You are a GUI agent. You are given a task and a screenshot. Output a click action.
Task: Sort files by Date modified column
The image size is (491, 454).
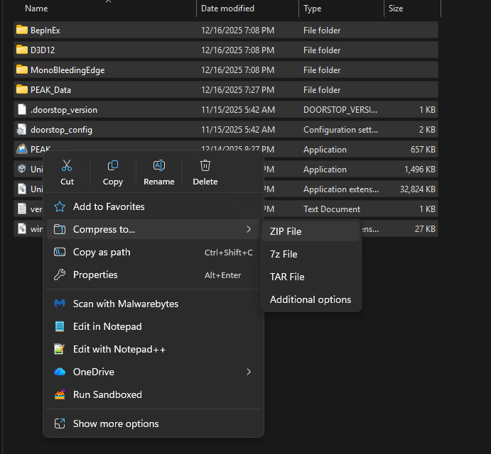(229, 9)
